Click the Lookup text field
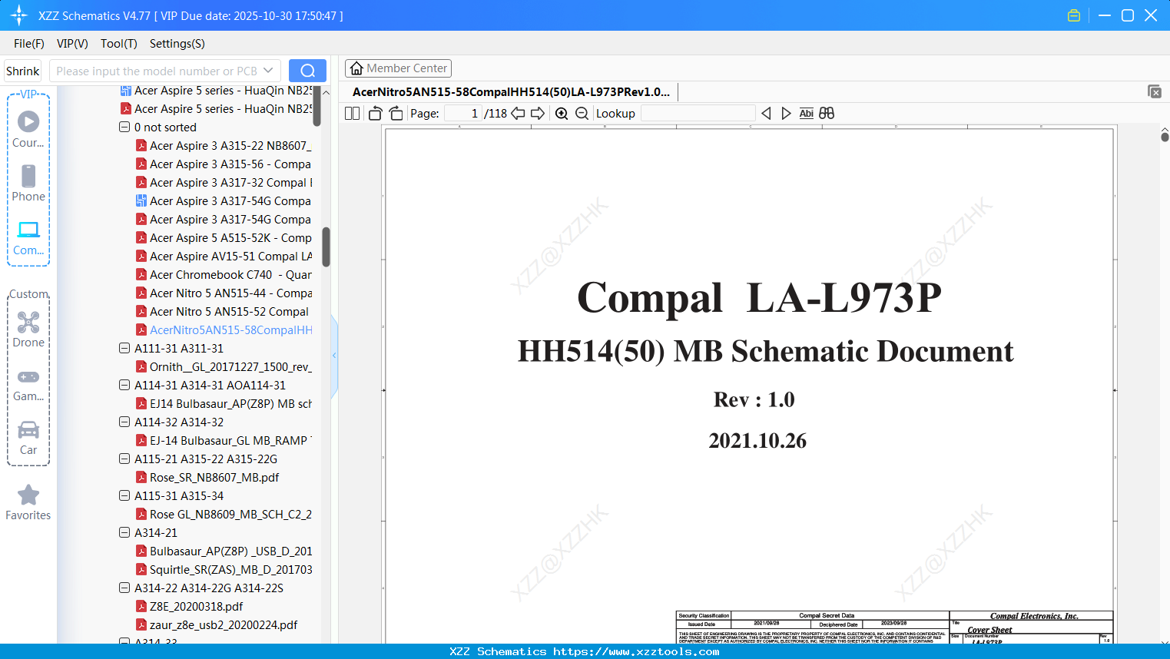Screen dimensions: 1170x659 click(698, 114)
